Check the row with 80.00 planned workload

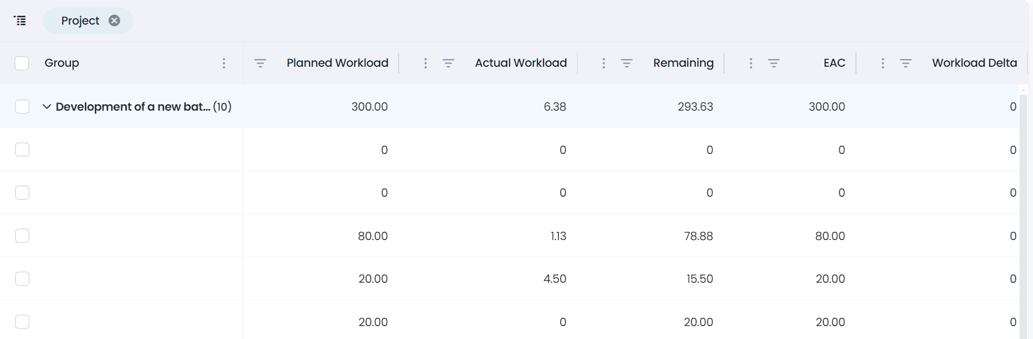[22, 236]
